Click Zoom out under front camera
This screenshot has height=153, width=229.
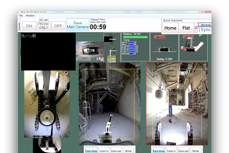tap(183, 150)
